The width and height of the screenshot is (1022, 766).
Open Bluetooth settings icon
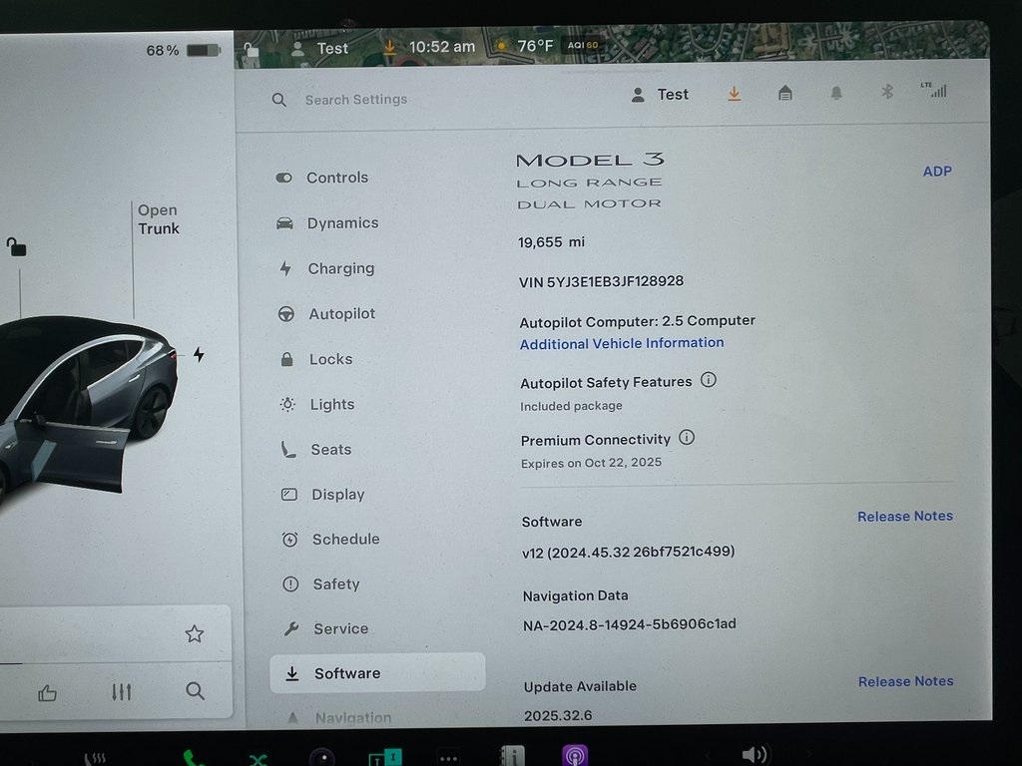(x=886, y=92)
